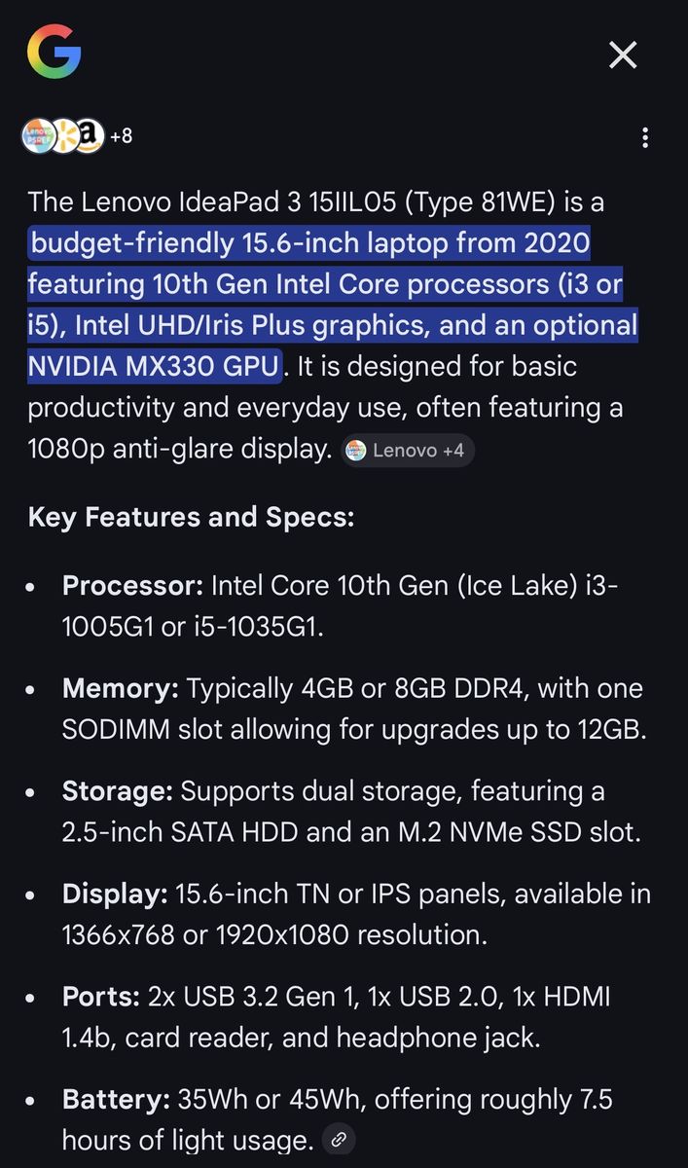The width and height of the screenshot is (688, 1168).
Task: Click the Battery label
Action: tap(116, 1100)
